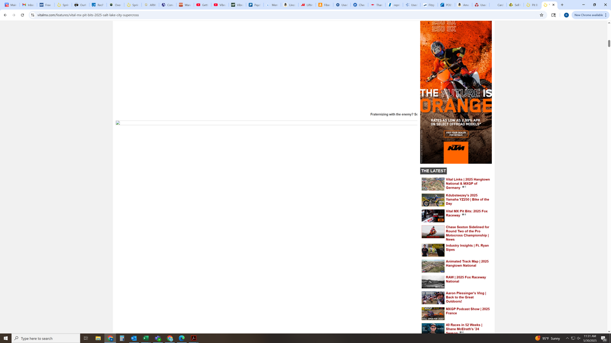Bookmark this page with the star icon
Image resolution: width=611 pixels, height=343 pixels.
click(x=541, y=15)
